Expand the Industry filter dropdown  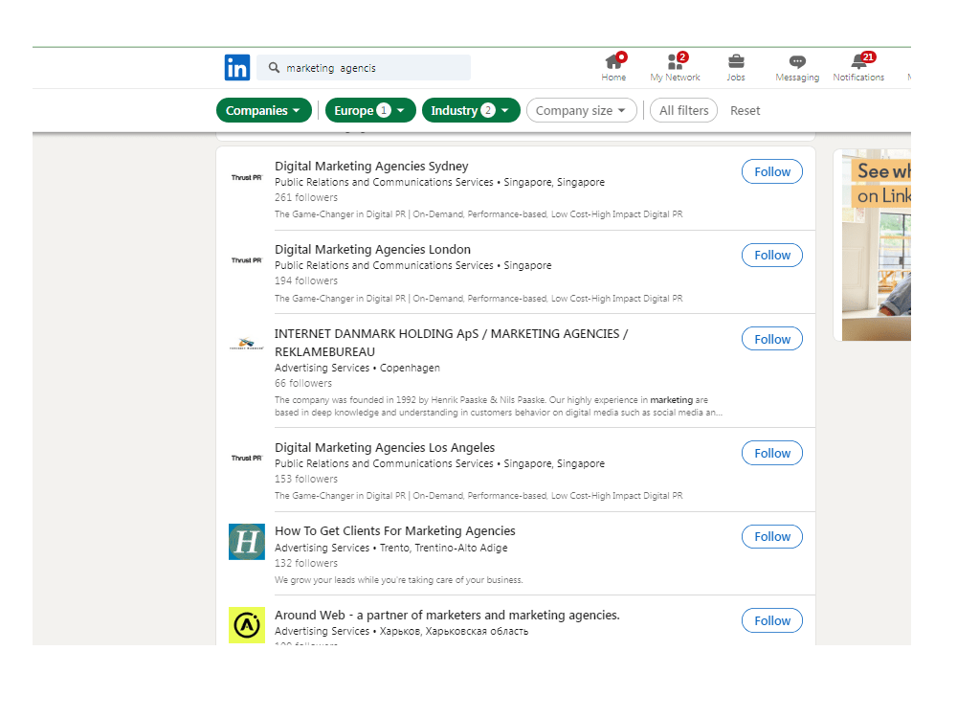(471, 110)
